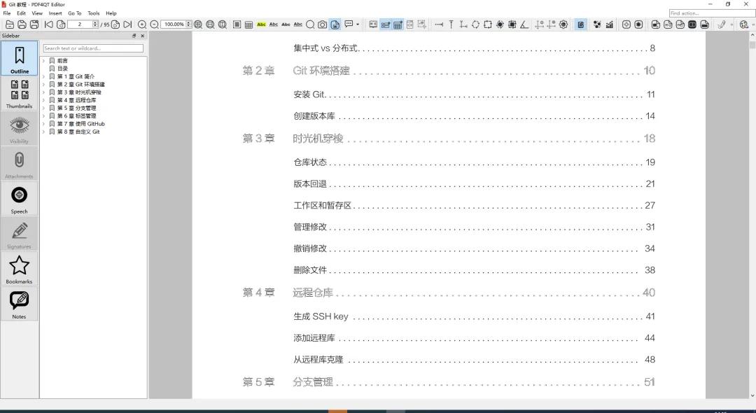This screenshot has height=413, width=756.
Task: Keep the Outline panel active
Action: pos(19,56)
